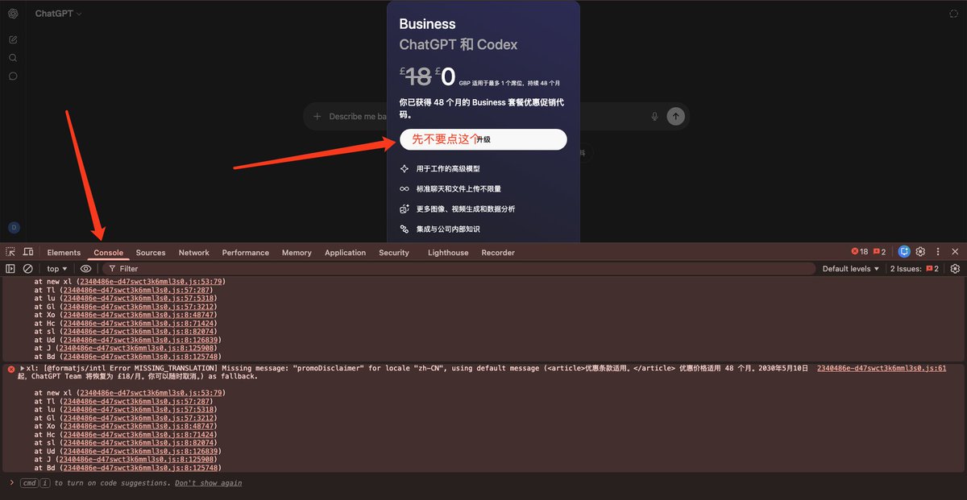Viewport: 967px width, 500px height.
Task: Create live expression with eye icon
Action: (x=85, y=269)
